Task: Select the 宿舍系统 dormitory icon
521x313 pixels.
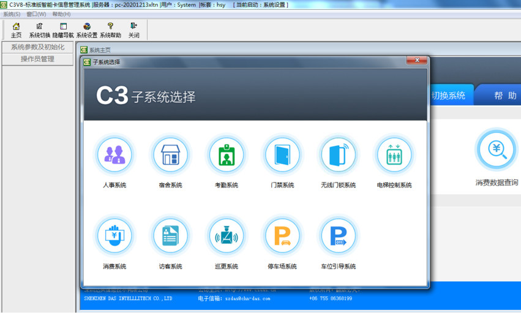Action: (170, 155)
